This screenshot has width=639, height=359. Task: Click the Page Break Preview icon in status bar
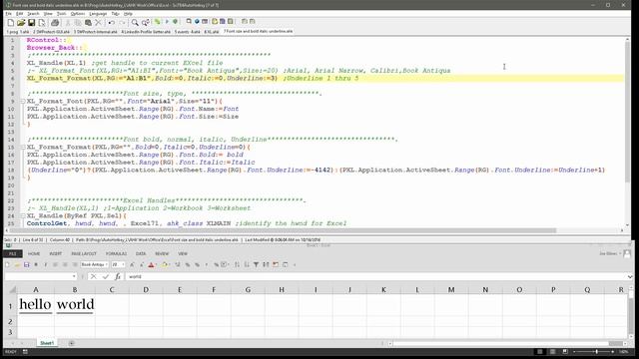click(565, 352)
